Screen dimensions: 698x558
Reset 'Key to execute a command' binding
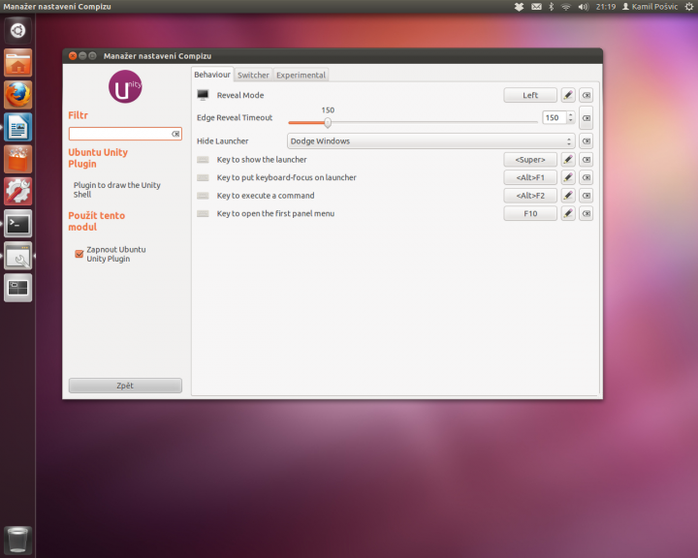[587, 196]
